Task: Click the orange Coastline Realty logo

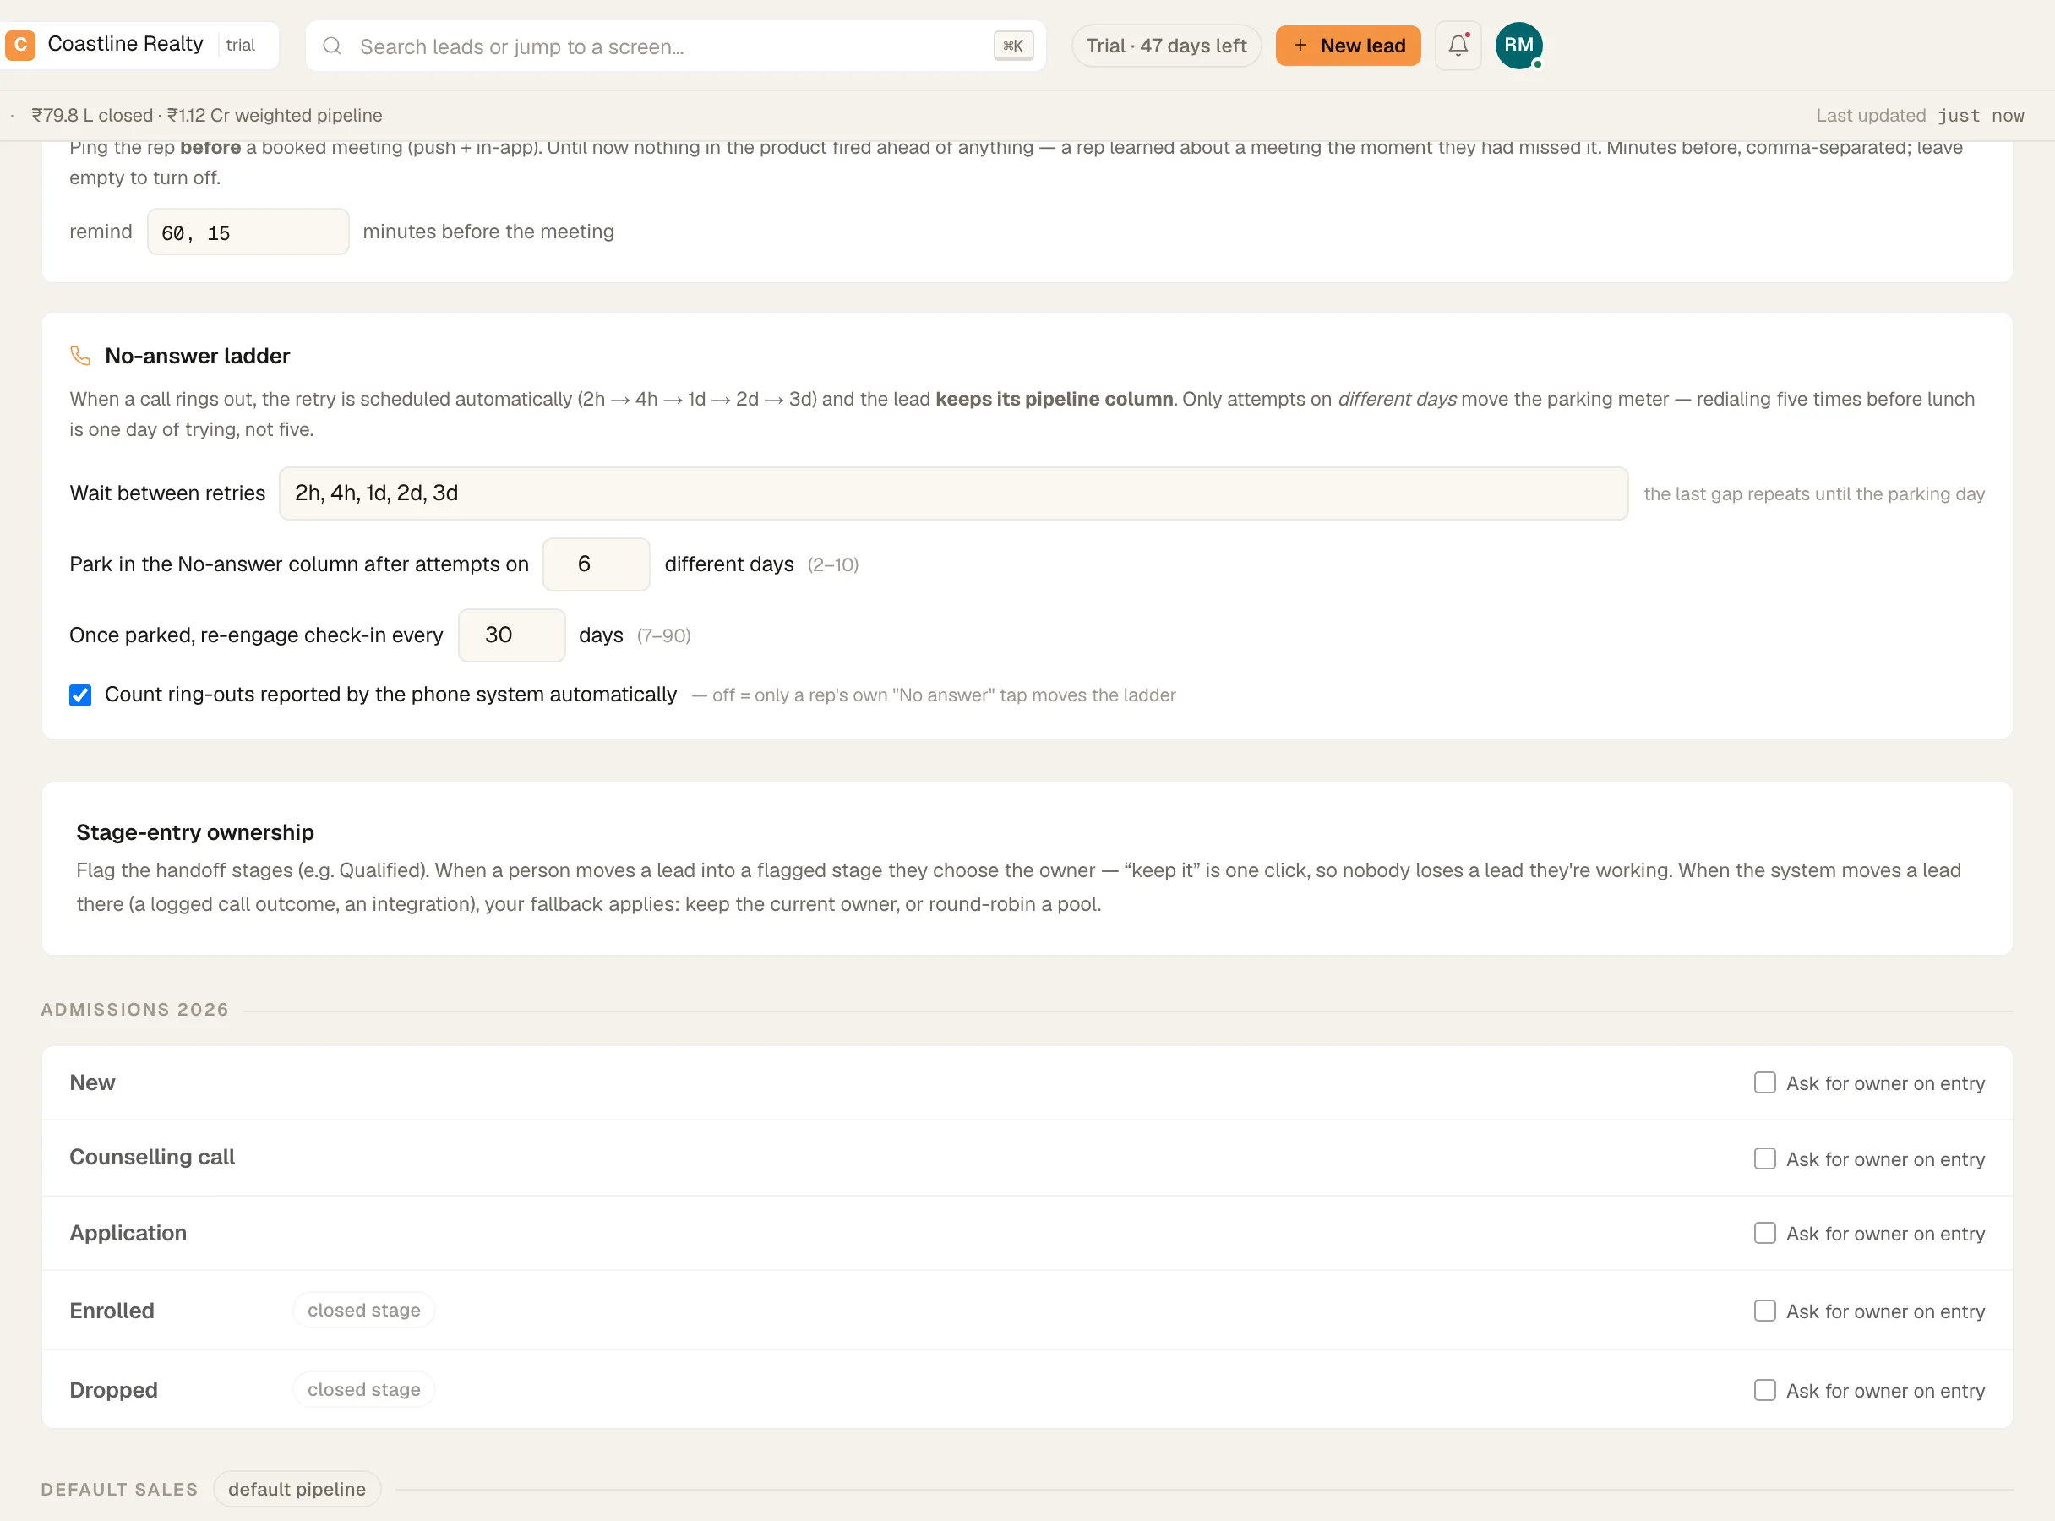Action: (20, 44)
